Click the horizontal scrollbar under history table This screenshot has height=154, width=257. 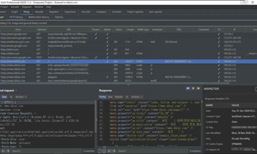114,83
